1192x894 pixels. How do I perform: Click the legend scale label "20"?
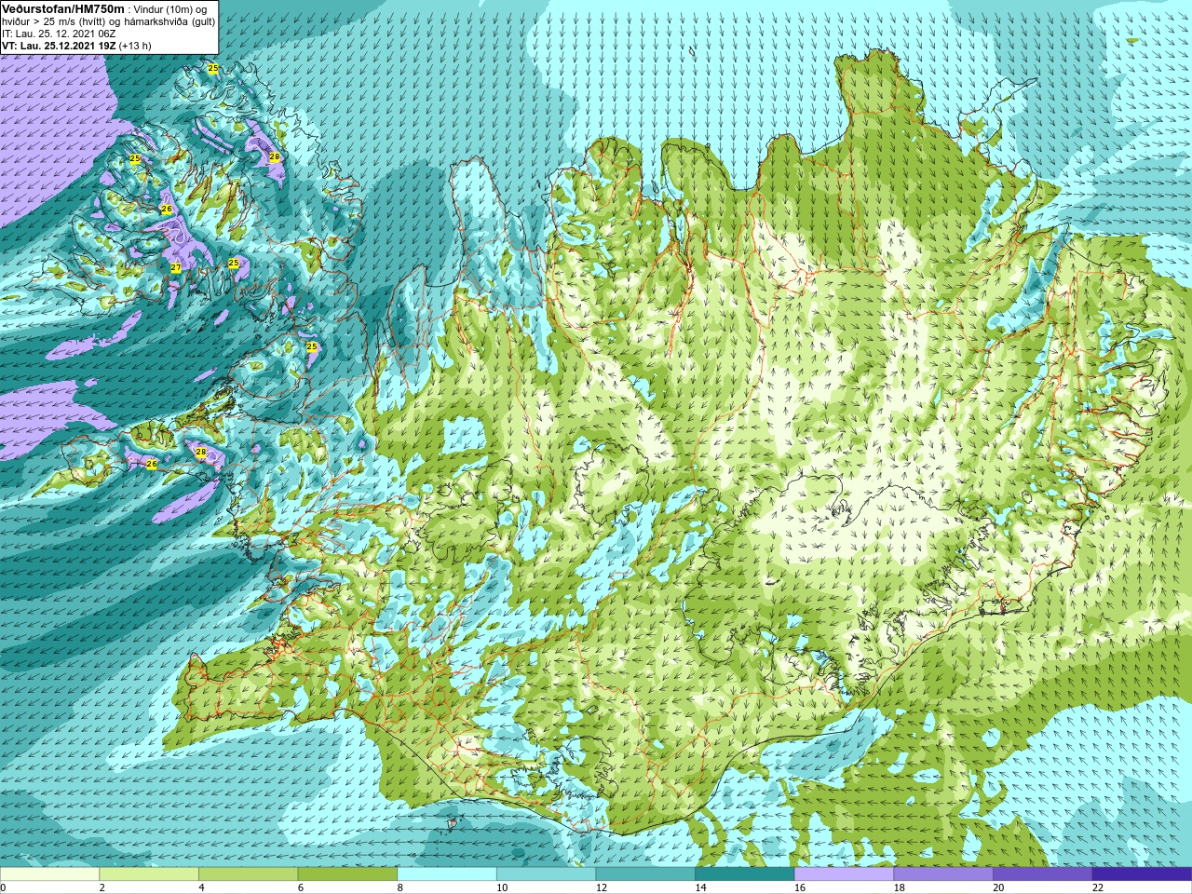(x=999, y=887)
